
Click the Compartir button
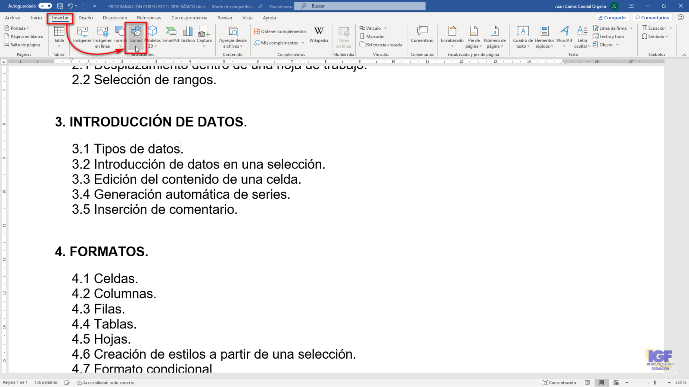pyautogui.click(x=612, y=18)
